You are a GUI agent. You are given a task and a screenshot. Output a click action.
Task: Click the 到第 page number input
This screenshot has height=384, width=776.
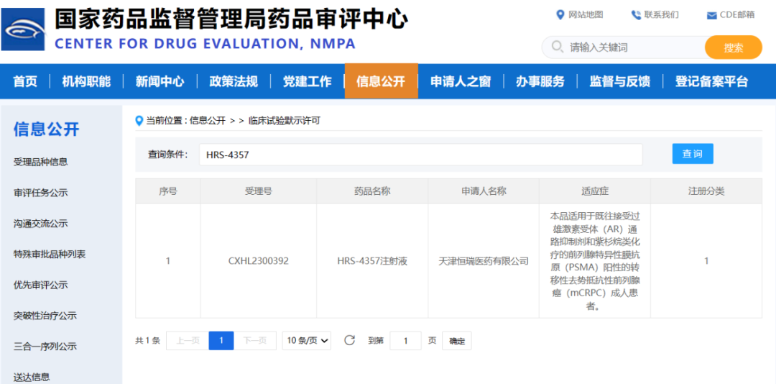pos(405,340)
